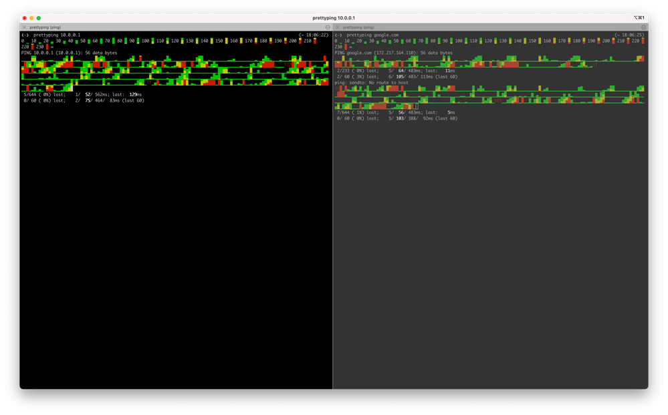The height and width of the screenshot is (415, 668).
Task: Click the 18:06:22 timestamp in left pane
Action: (x=313, y=35)
